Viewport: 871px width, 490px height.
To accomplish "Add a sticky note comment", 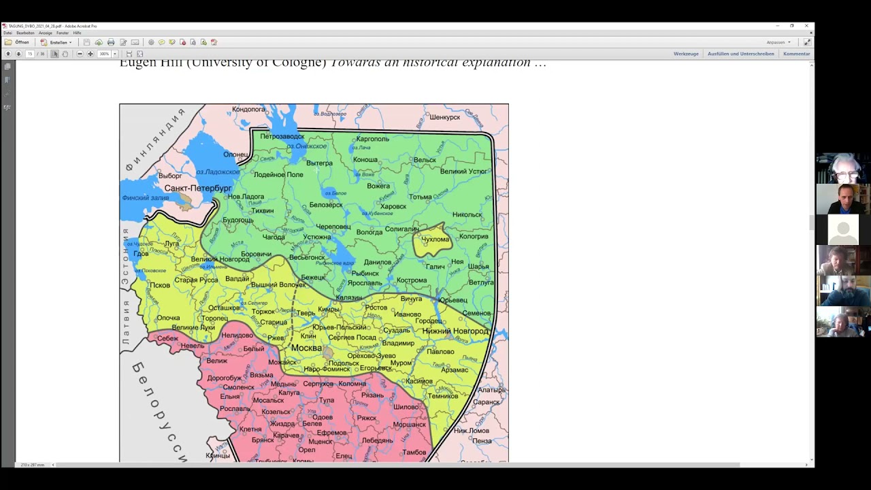I will tap(161, 42).
